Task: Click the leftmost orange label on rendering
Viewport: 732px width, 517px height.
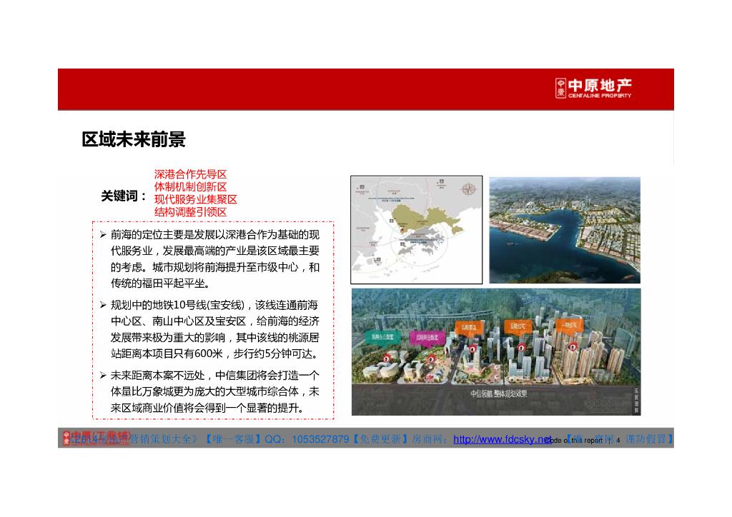Action: [469, 325]
